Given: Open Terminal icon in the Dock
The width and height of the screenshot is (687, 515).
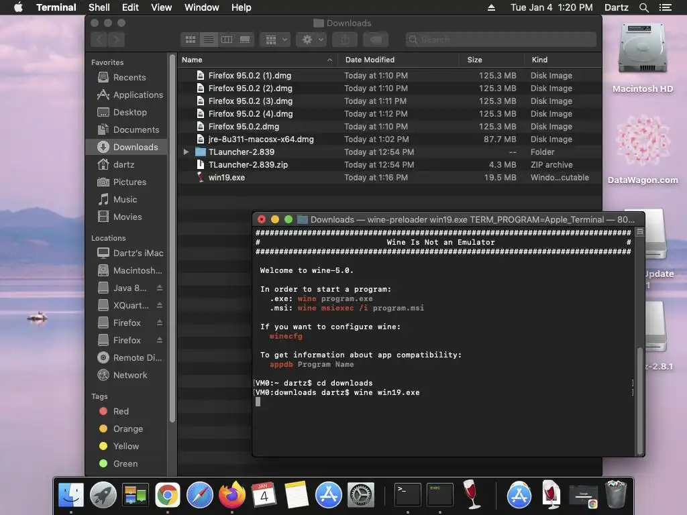Looking at the screenshot, I should tap(407, 495).
